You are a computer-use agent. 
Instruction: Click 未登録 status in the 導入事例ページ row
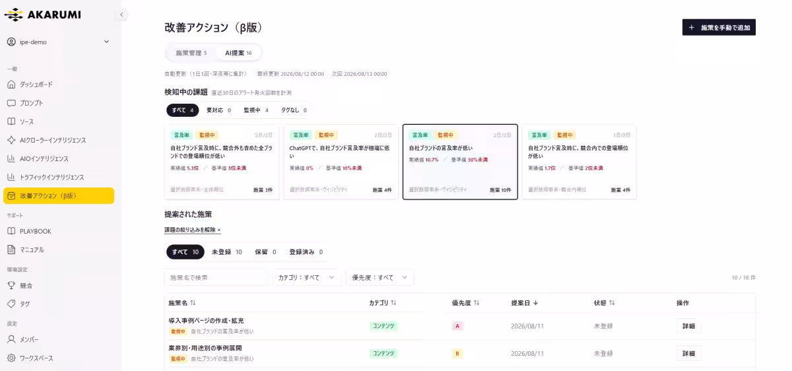[603, 326]
